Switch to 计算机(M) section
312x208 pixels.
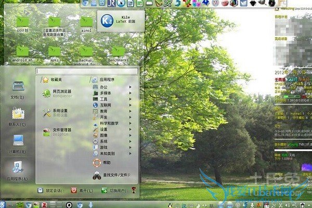18,144
